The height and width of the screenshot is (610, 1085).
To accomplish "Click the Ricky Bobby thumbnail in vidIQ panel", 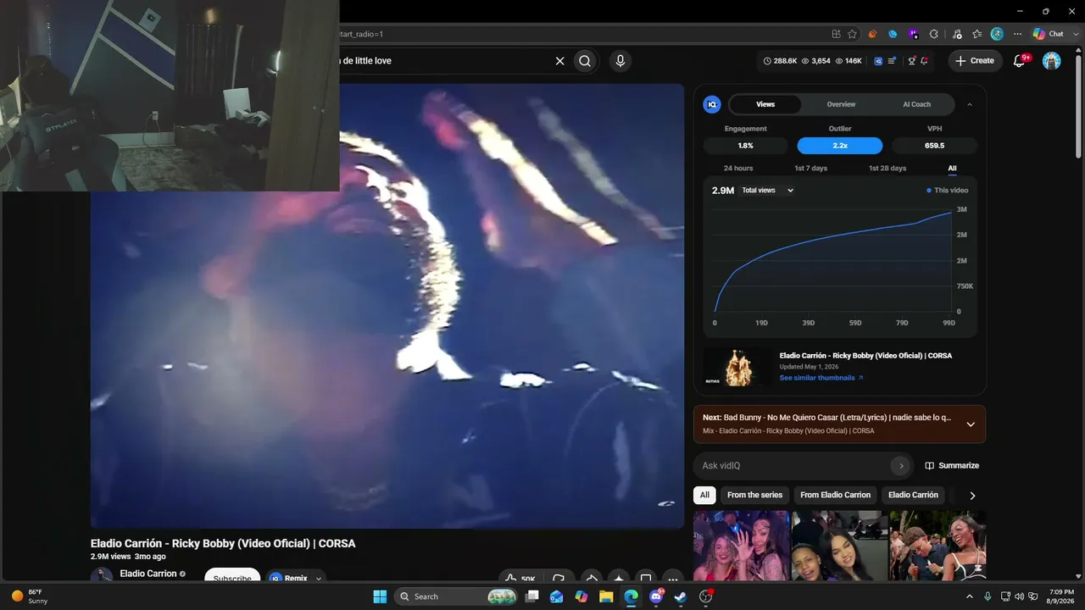I will (737, 367).
